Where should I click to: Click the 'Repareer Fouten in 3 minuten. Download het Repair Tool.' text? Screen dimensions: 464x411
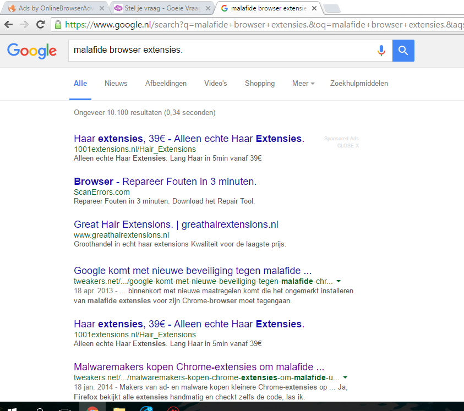(164, 201)
